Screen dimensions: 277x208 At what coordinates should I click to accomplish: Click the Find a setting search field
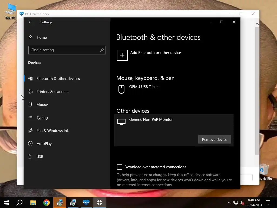tap(67, 50)
